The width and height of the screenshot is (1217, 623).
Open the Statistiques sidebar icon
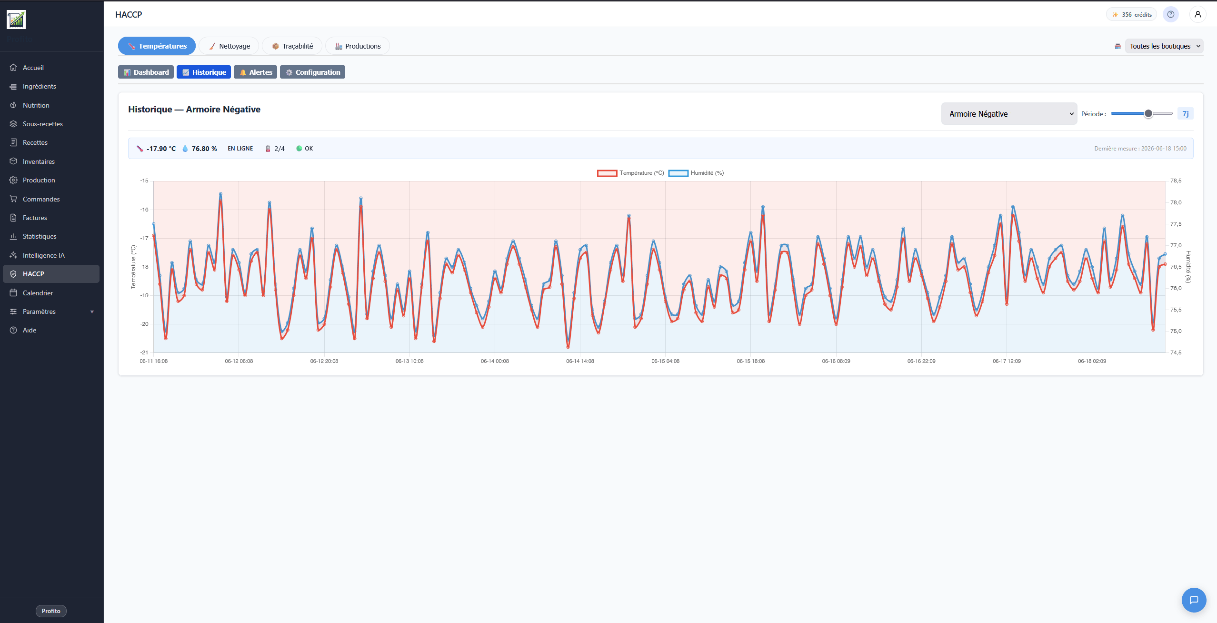(13, 236)
